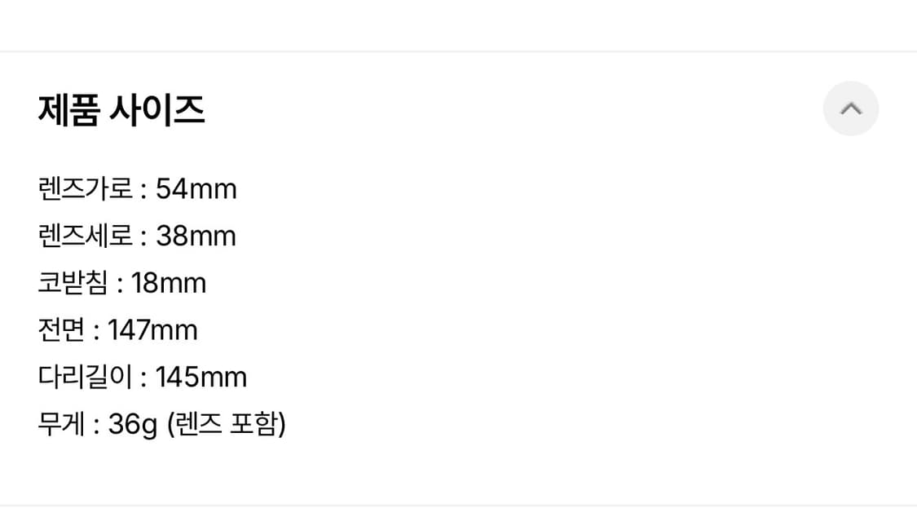
Task: Tap the chevron inside the gray circle
Action: (x=851, y=108)
